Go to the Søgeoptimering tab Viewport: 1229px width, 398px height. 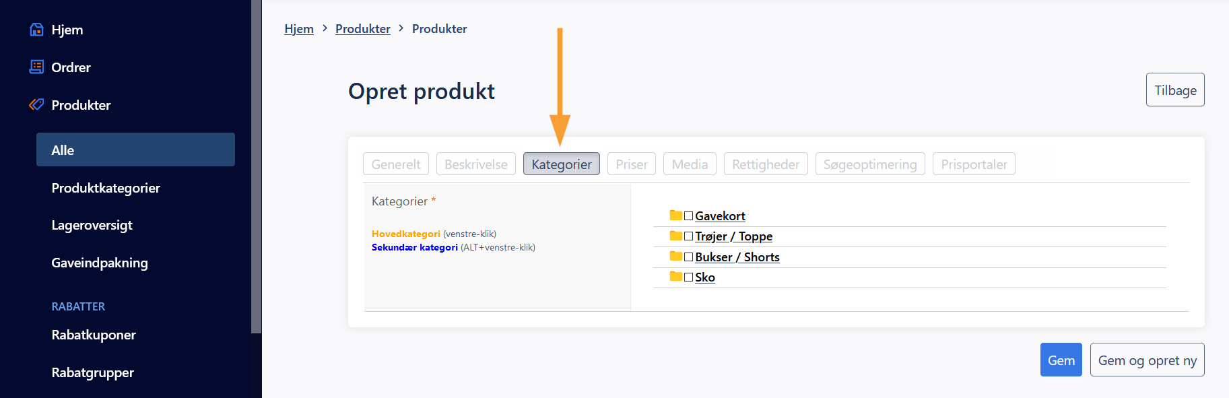click(870, 164)
